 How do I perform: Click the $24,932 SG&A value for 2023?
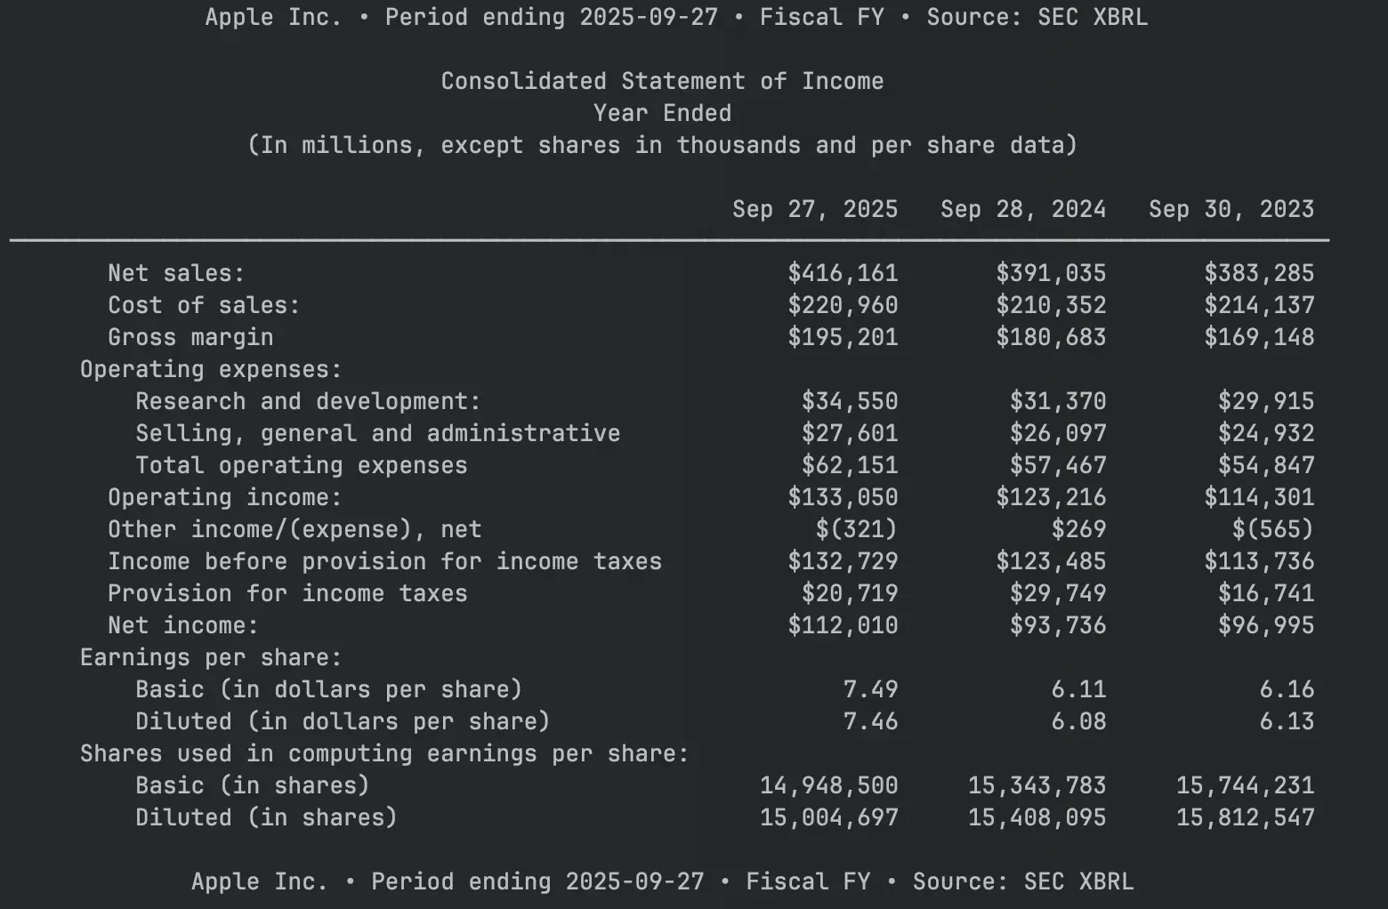point(1266,433)
